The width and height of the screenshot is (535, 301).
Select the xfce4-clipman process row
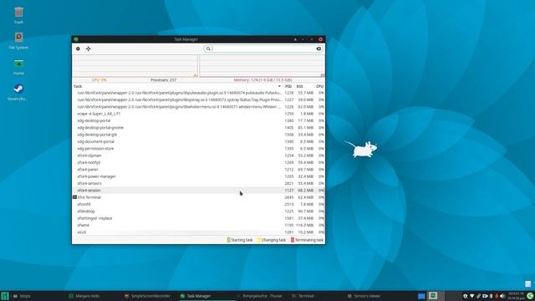point(199,156)
